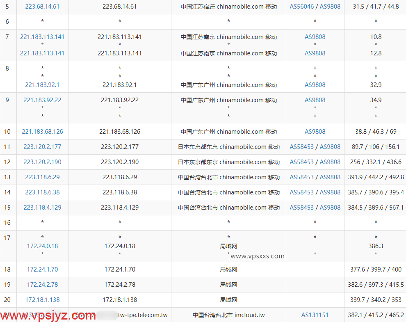Open the link for IP 223.68.14.61
Viewport: 406px width, 322px height.
(42, 7)
